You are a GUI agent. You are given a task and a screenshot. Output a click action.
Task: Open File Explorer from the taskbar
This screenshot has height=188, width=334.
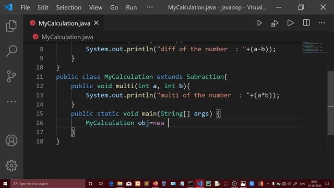(x=120, y=183)
